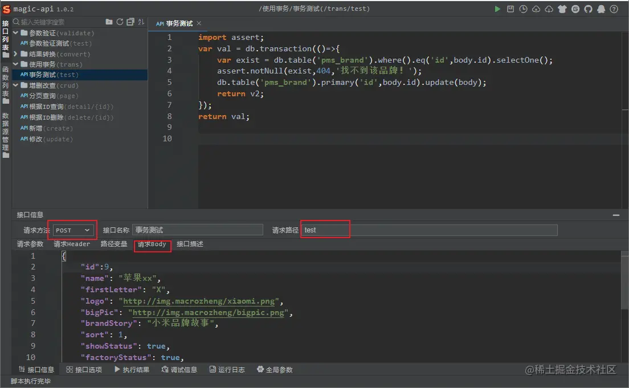Open 根据ID查询(detail/{id}) API

click(x=67, y=107)
